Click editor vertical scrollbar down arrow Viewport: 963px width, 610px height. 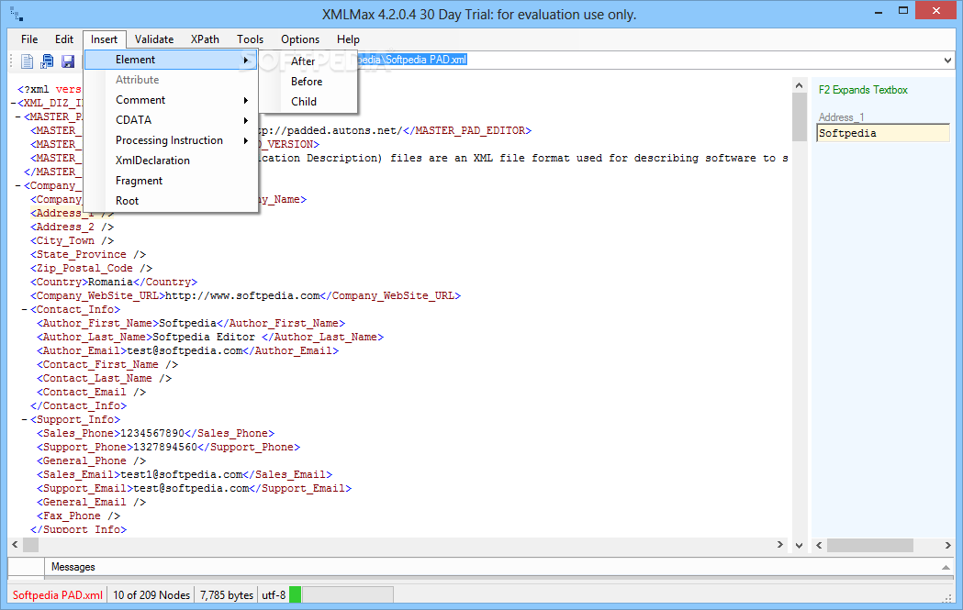tap(799, 545)
